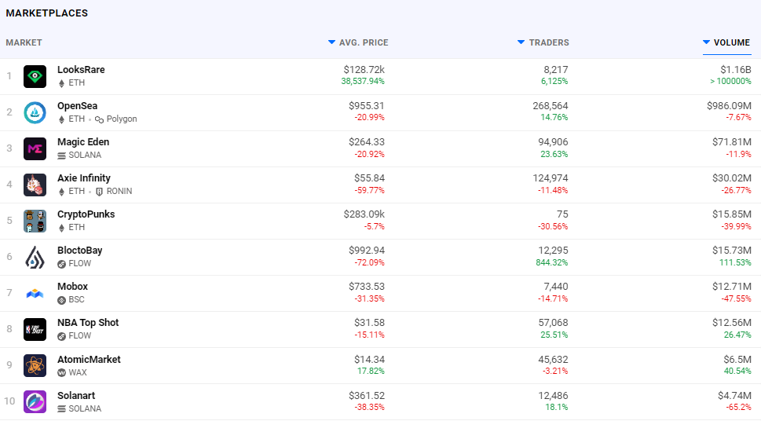The width and height of the screenshot is (761, 421).
Task: Click the FLOW chain icon under BloctoBay
Action: [61, 264]
